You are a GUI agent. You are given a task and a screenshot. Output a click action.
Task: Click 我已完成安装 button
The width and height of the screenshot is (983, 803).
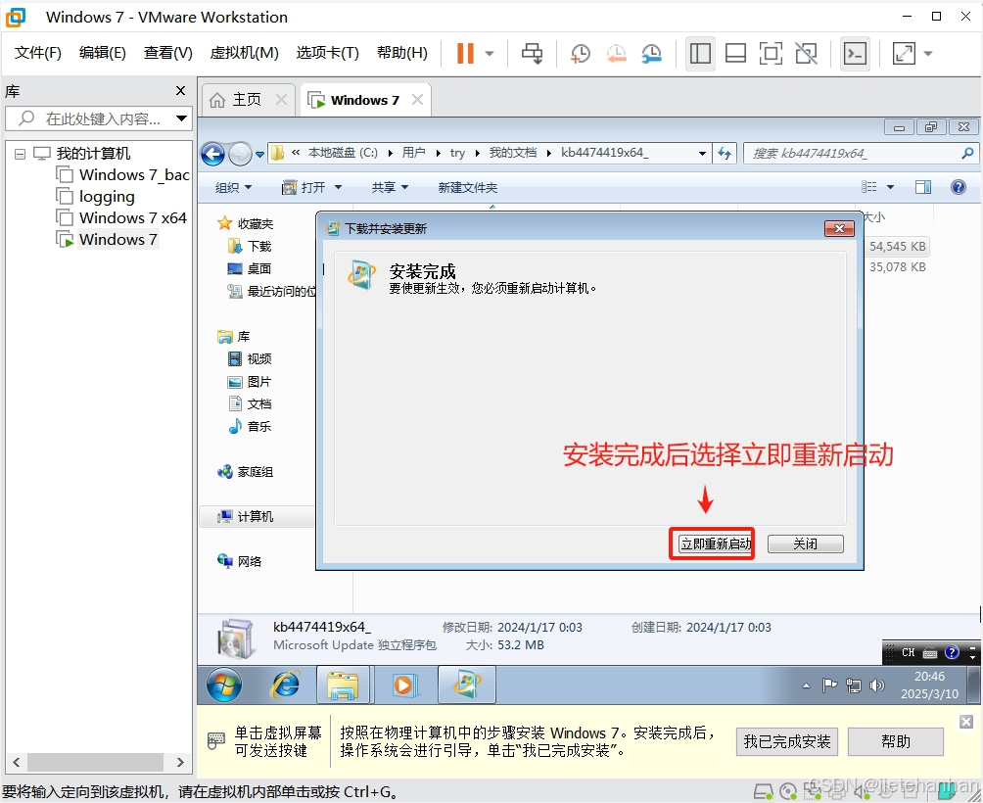[787, 741]
